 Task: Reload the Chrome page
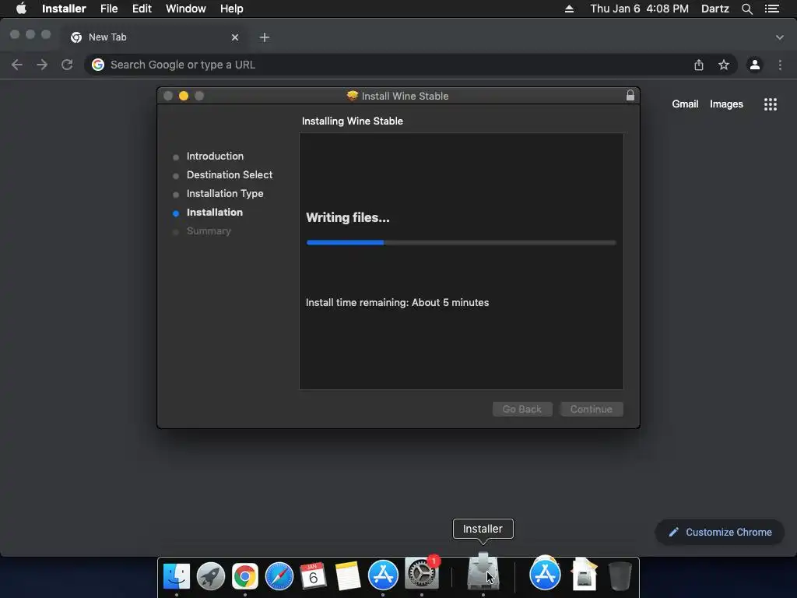pos(67,65)
